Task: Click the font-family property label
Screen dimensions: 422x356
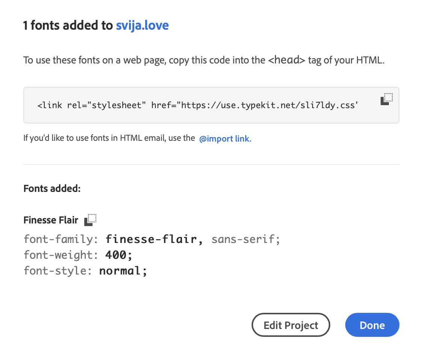Action: coord(61,239)
